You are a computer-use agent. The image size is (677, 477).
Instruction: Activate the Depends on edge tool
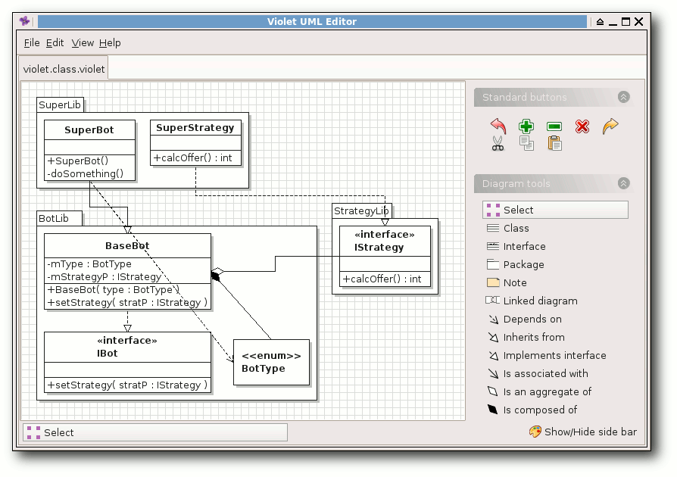click(524, 319)
